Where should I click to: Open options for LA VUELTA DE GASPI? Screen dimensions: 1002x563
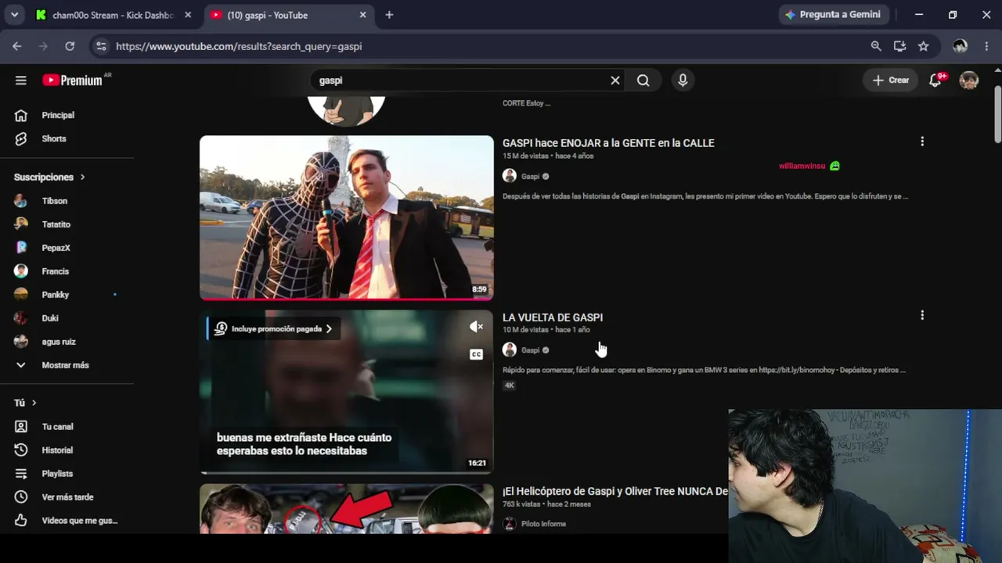(x=922, y=315)
